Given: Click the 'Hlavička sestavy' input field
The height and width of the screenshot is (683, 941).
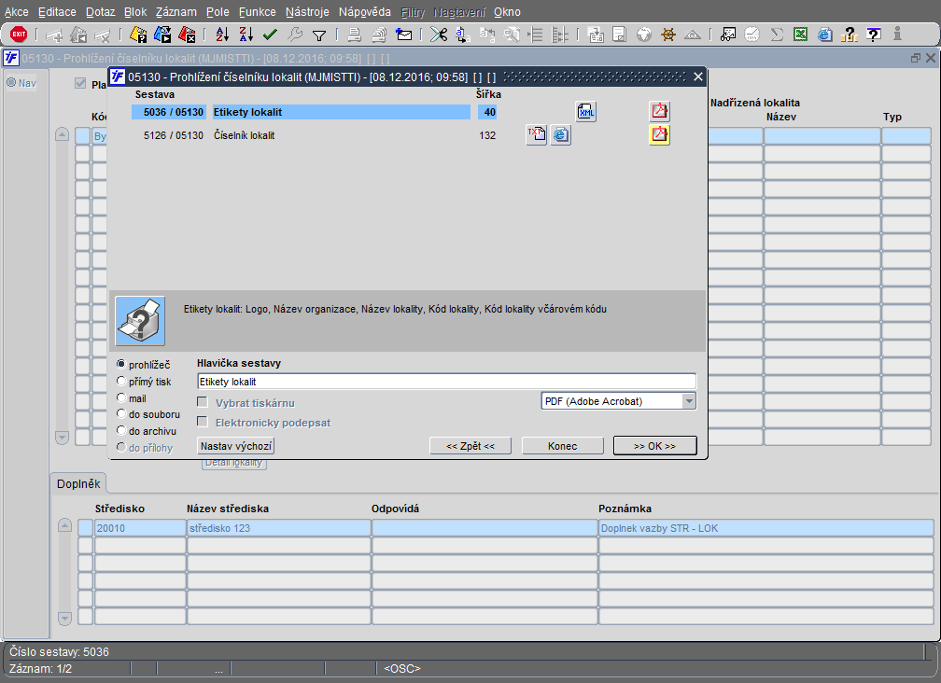Looking at the screenshot, I should point(446,382).
